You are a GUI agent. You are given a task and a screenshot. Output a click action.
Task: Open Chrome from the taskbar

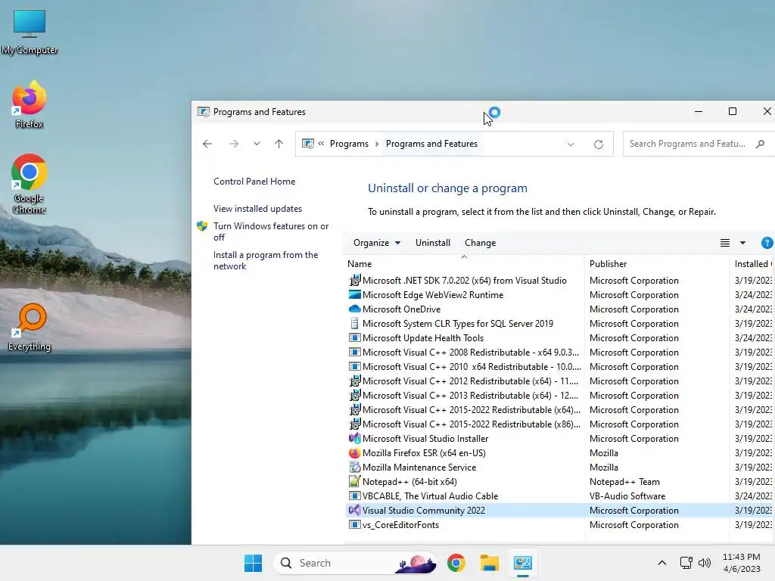point(456,563)
